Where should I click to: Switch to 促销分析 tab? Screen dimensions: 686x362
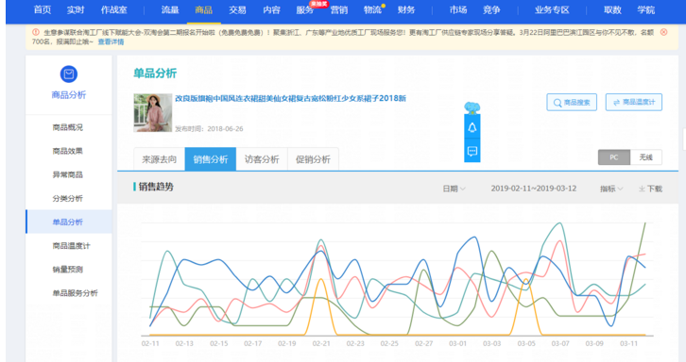point(313,159)
